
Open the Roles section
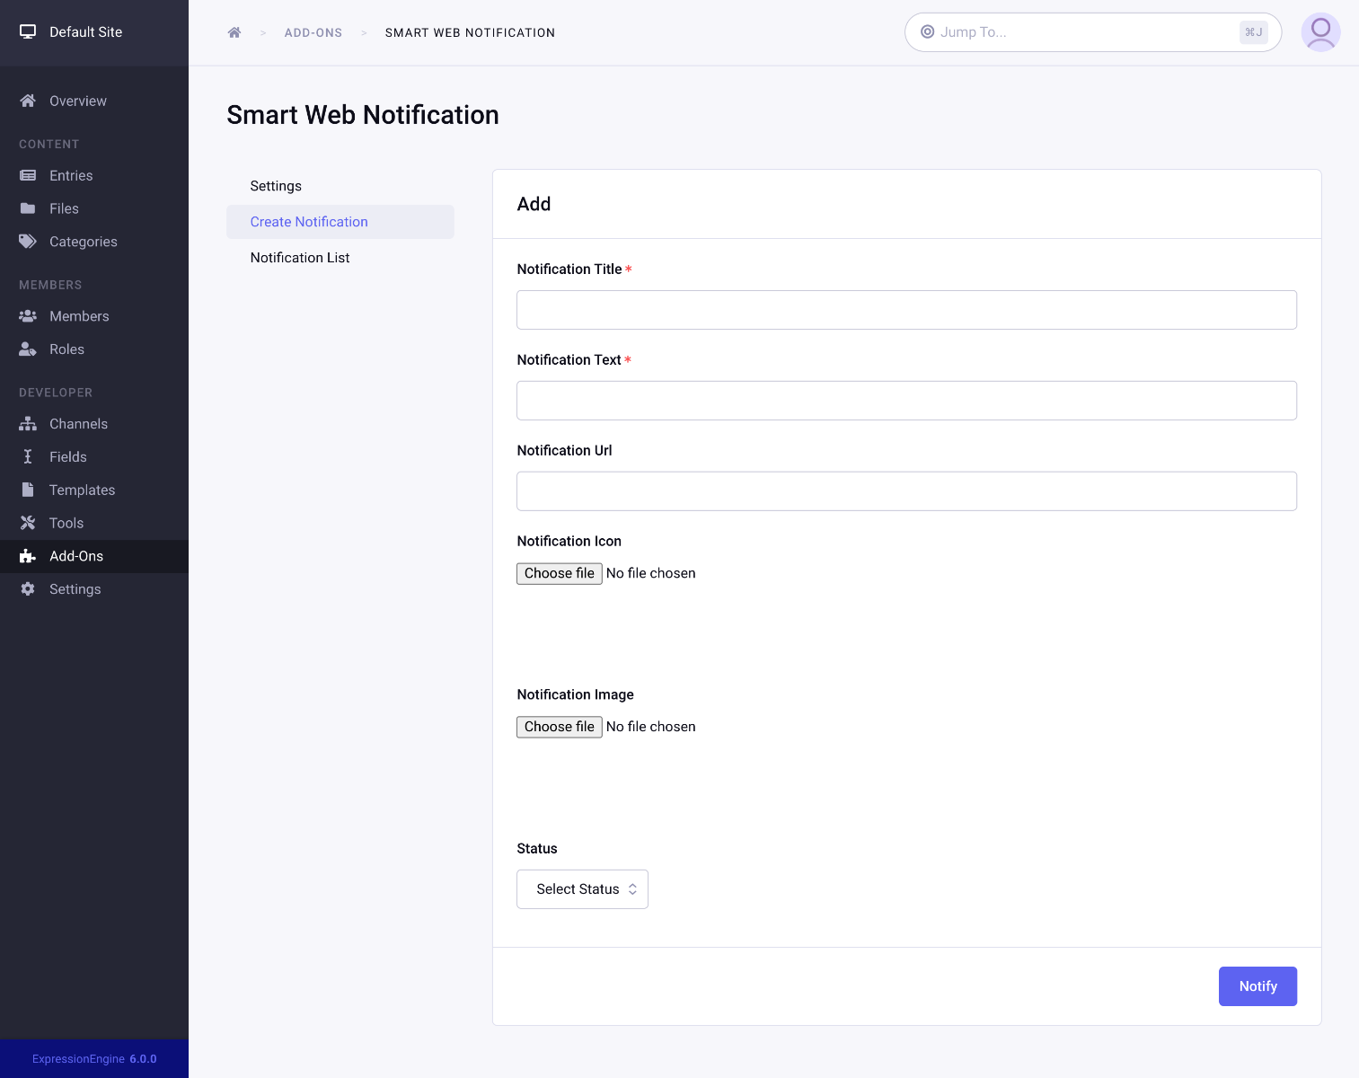pyautogui.click(x=66, y=349)
